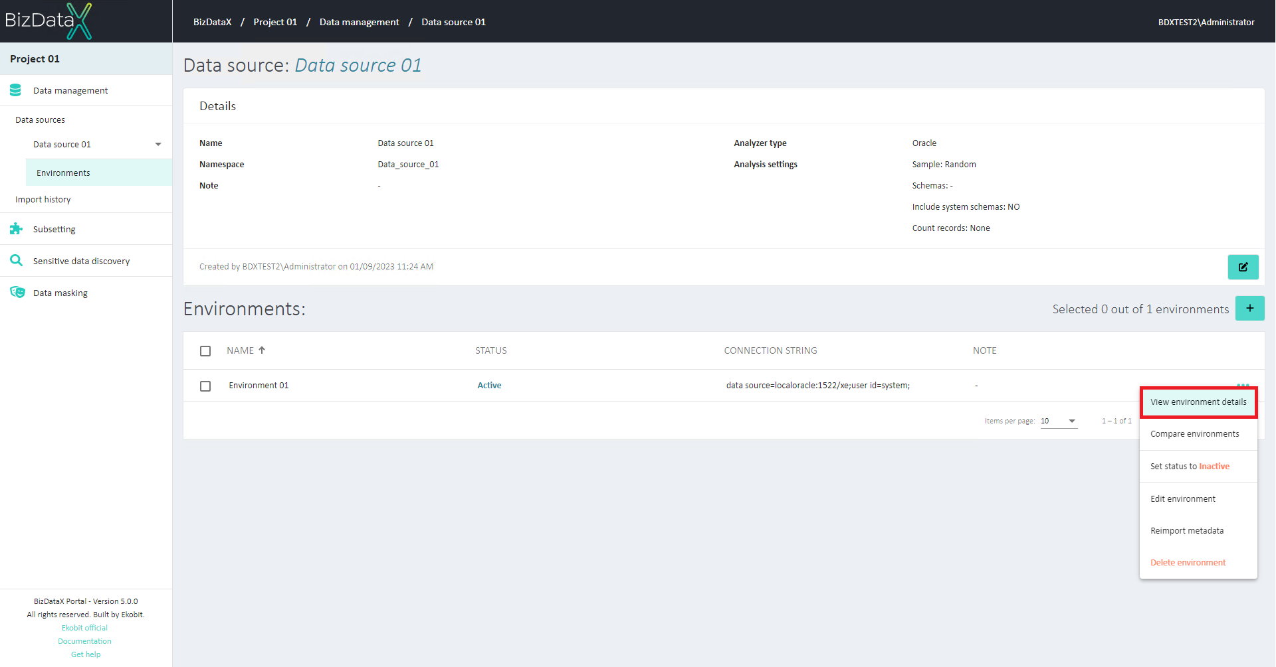Select Data sources in sidebar
The width and height of the screenshot is (1276, 667).
coord(40,120)
